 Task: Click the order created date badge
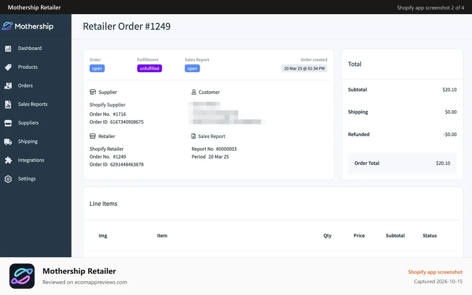(x=304, y=68)
